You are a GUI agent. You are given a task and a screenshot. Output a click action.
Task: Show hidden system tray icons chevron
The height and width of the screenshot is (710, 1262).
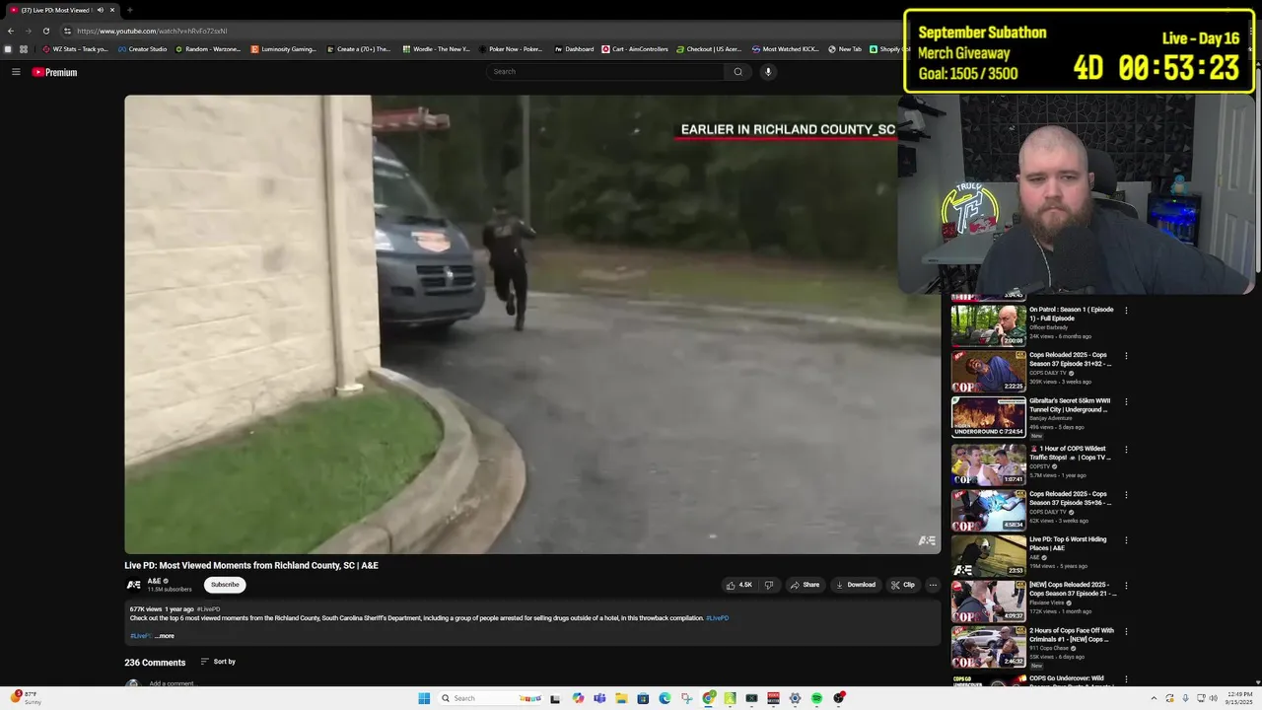[1154, 698]
